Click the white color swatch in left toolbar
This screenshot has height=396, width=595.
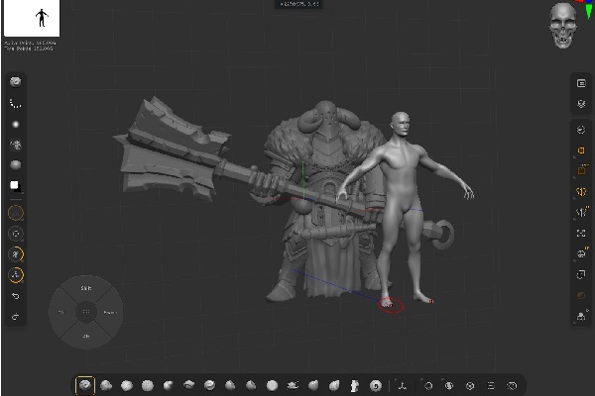click(x=16, y=185)
